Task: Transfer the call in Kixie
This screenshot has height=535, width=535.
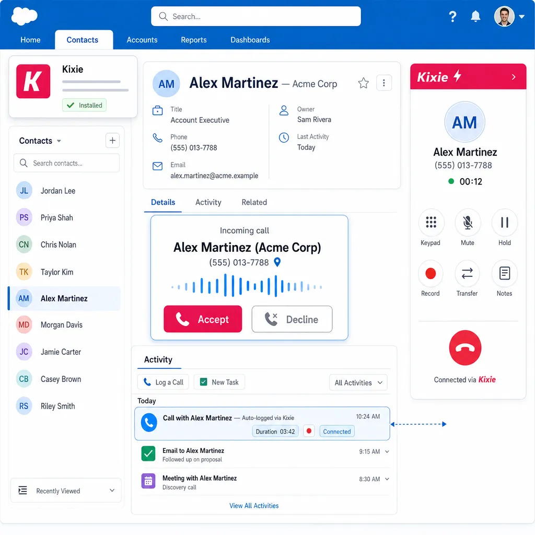Action: pyautogui.click(x=467, y=273)
